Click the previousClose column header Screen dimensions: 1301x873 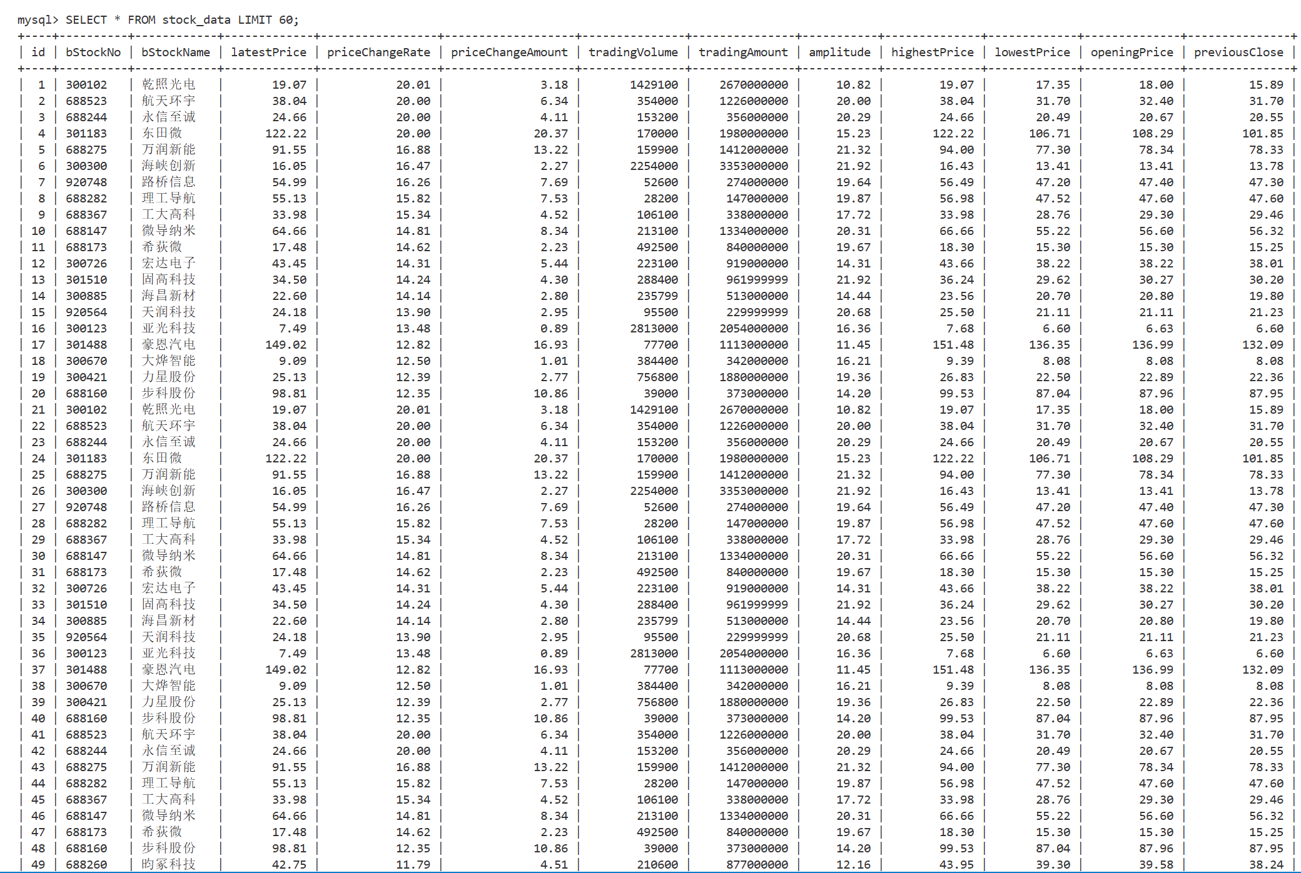coord(1238,52)
